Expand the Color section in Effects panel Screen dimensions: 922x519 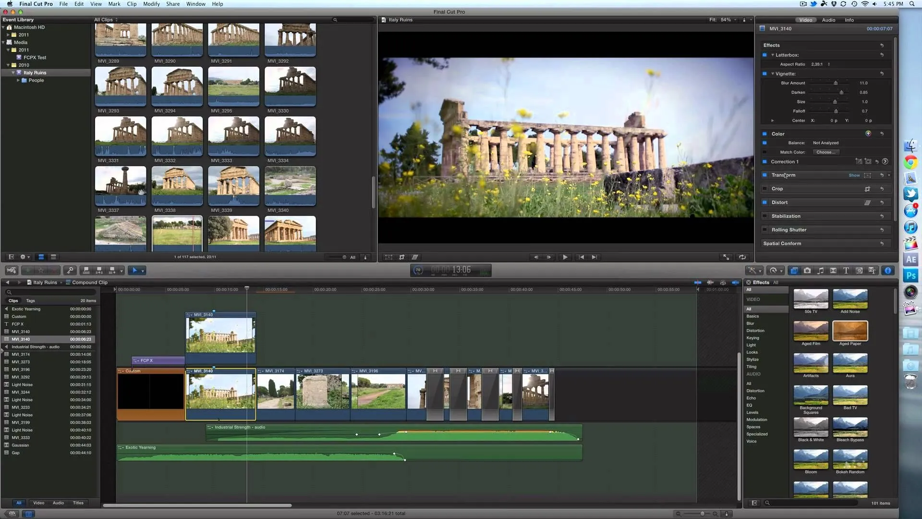point(778,134)
